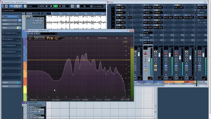The width and height of the screenshot is (211, 119).
Task: Mute the Vox channel in the Mixer
Action: [145, 52]
